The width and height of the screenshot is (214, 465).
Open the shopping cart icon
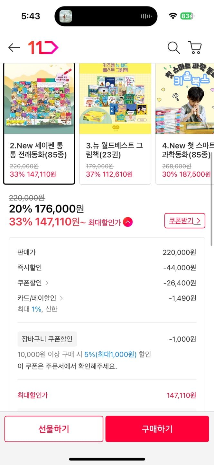coord(195,48)
